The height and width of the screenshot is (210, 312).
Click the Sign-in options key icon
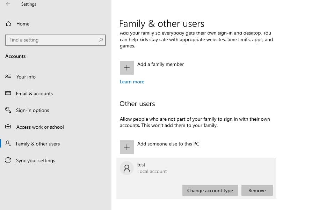click(x=8, y=110)
